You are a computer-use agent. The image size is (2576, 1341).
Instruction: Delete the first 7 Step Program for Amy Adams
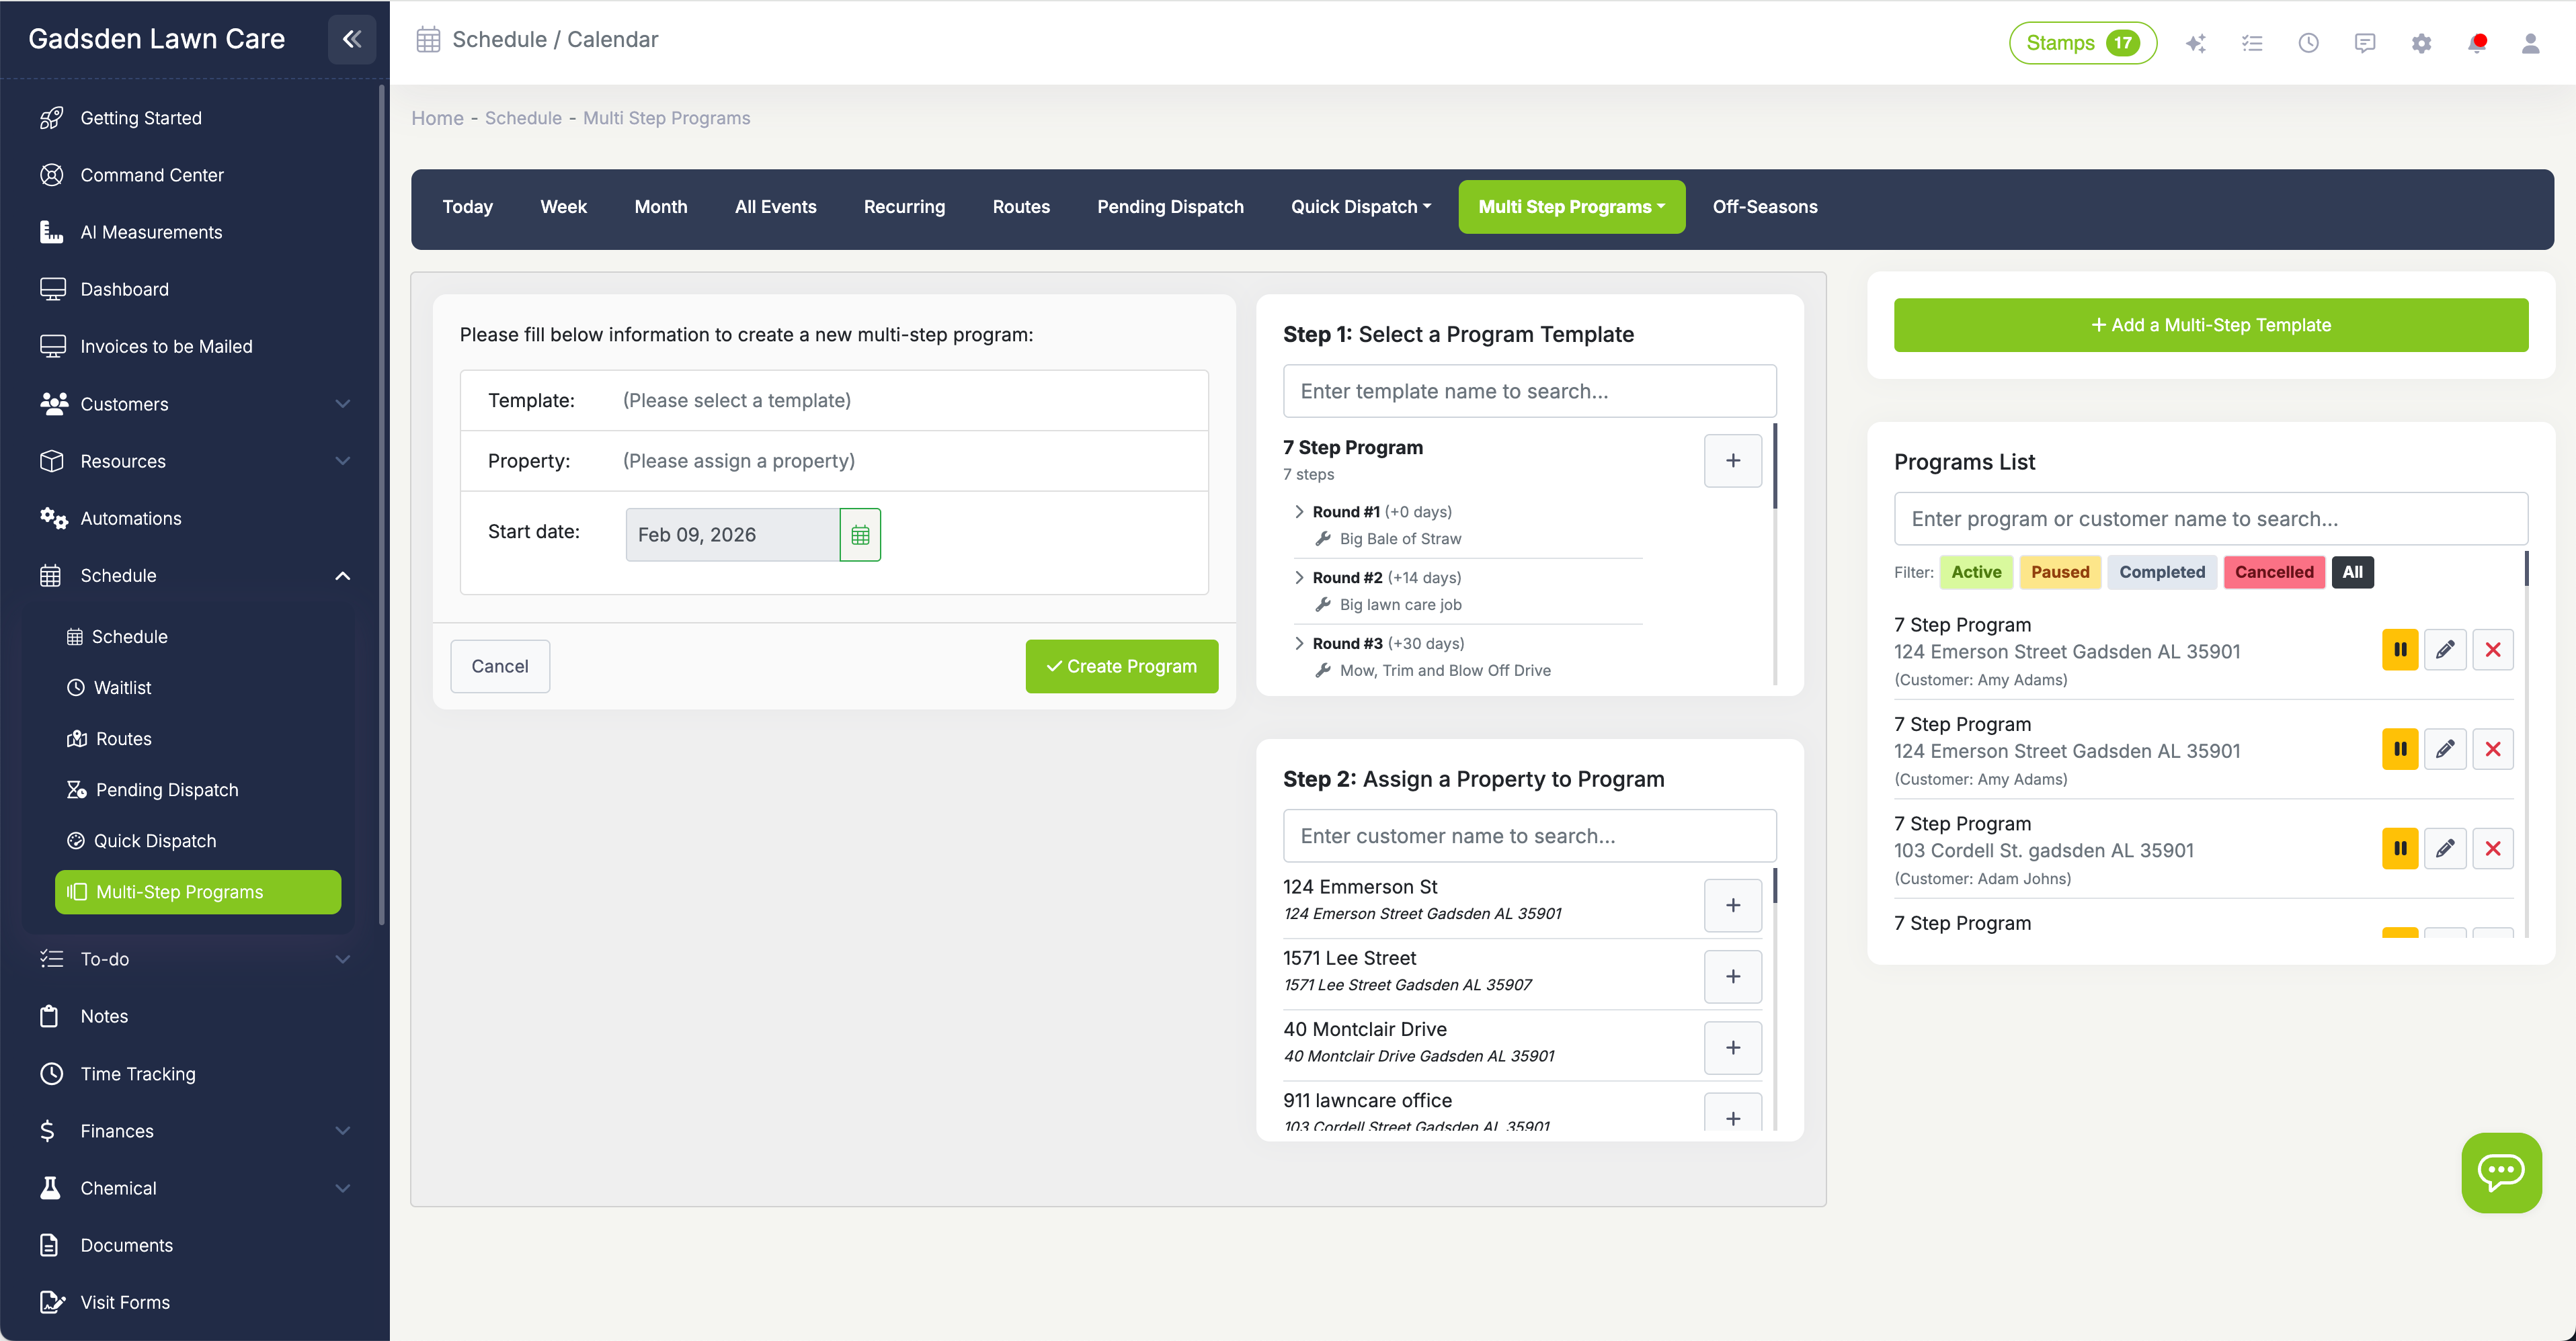pyautogui.click(x=2493, y=650)
